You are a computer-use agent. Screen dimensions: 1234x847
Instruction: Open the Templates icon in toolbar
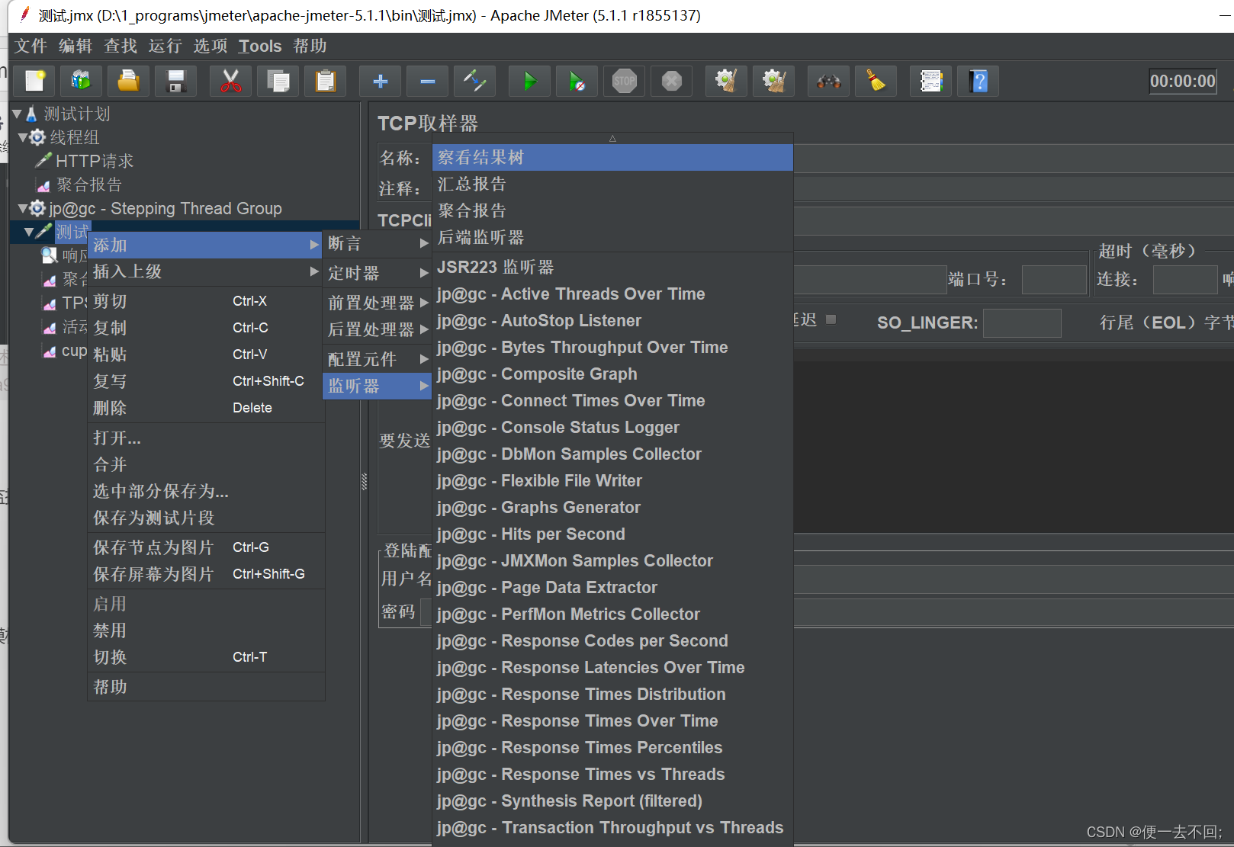(x=81, y=81)
